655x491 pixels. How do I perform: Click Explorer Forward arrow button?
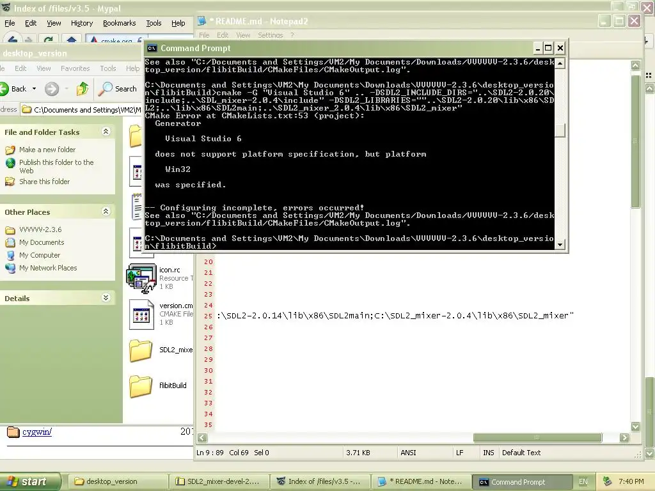click(52, 88)
